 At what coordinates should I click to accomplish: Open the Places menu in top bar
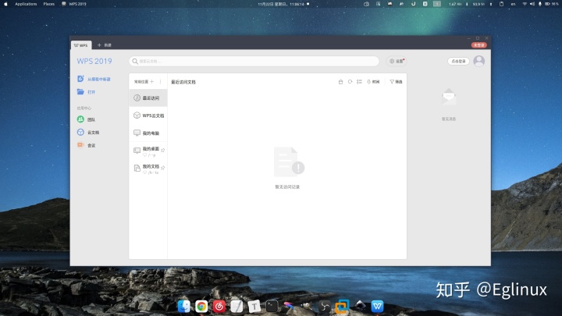pos(48,4)
